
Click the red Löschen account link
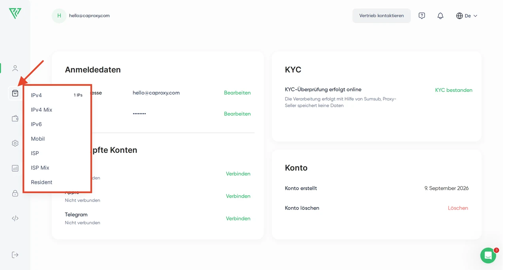coord(458,208)
